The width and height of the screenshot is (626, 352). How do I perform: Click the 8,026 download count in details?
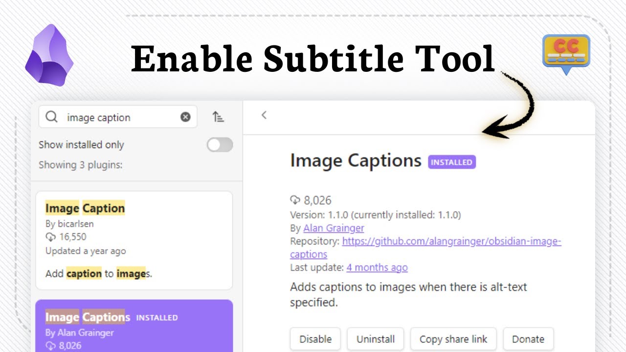311,200
